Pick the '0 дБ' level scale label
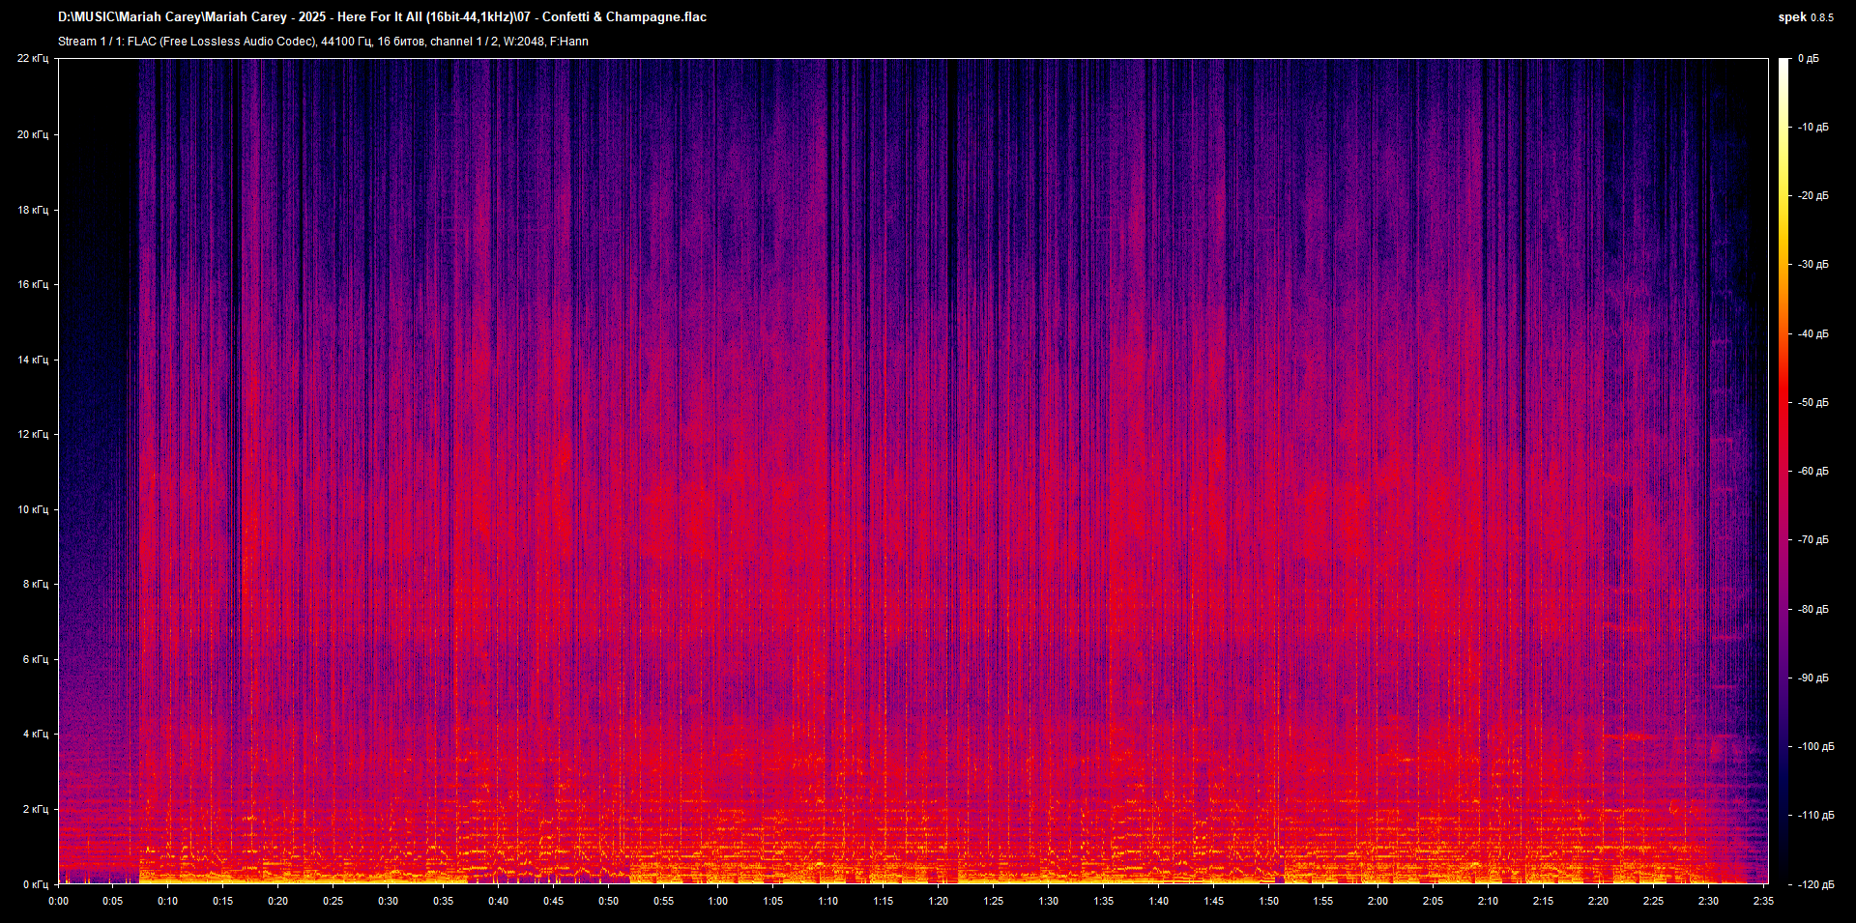This screenshot has width=1856, height=923. pyautogui.click(x=1809, y=59)
